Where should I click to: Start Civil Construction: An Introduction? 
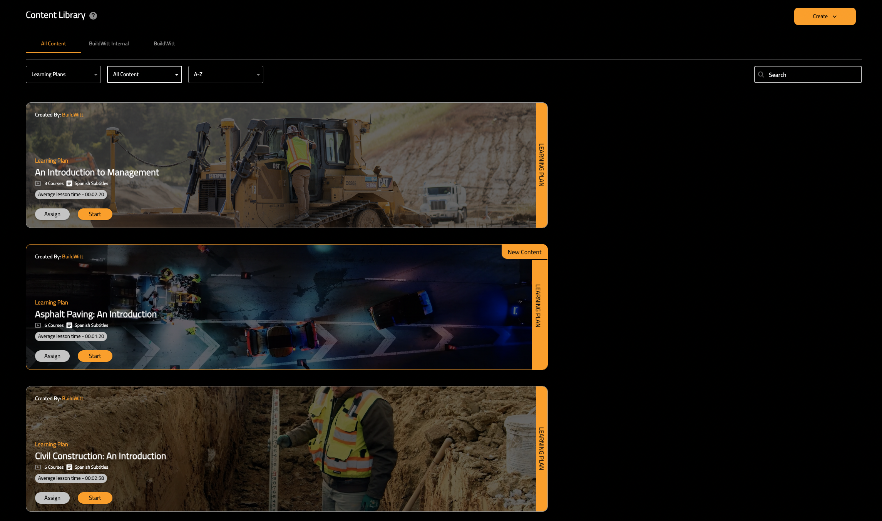[95, 498]
